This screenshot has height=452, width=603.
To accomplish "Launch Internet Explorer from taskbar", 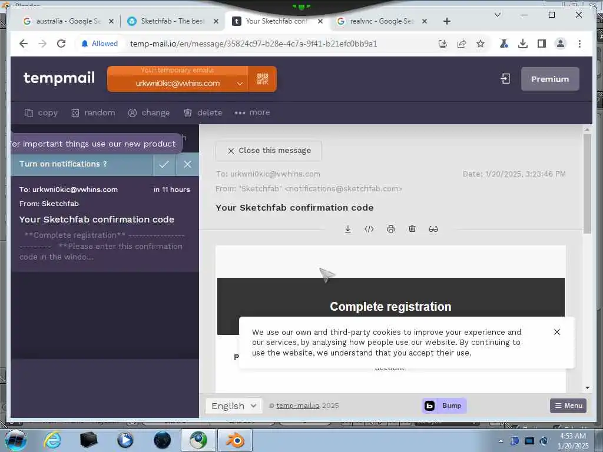I will (52, 440).
